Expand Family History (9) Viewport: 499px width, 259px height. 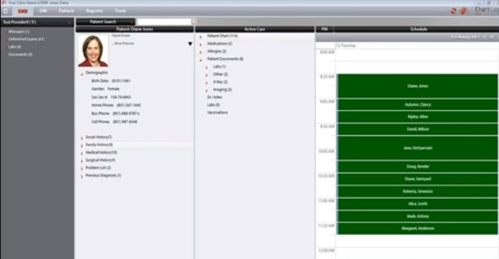[x=82, y=145]
